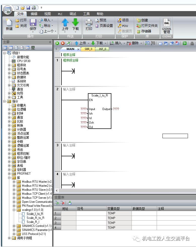This screenshot has width=196, height=247.
Task: Click the first 符号 cell in the variable table
Action: [91, 213]
